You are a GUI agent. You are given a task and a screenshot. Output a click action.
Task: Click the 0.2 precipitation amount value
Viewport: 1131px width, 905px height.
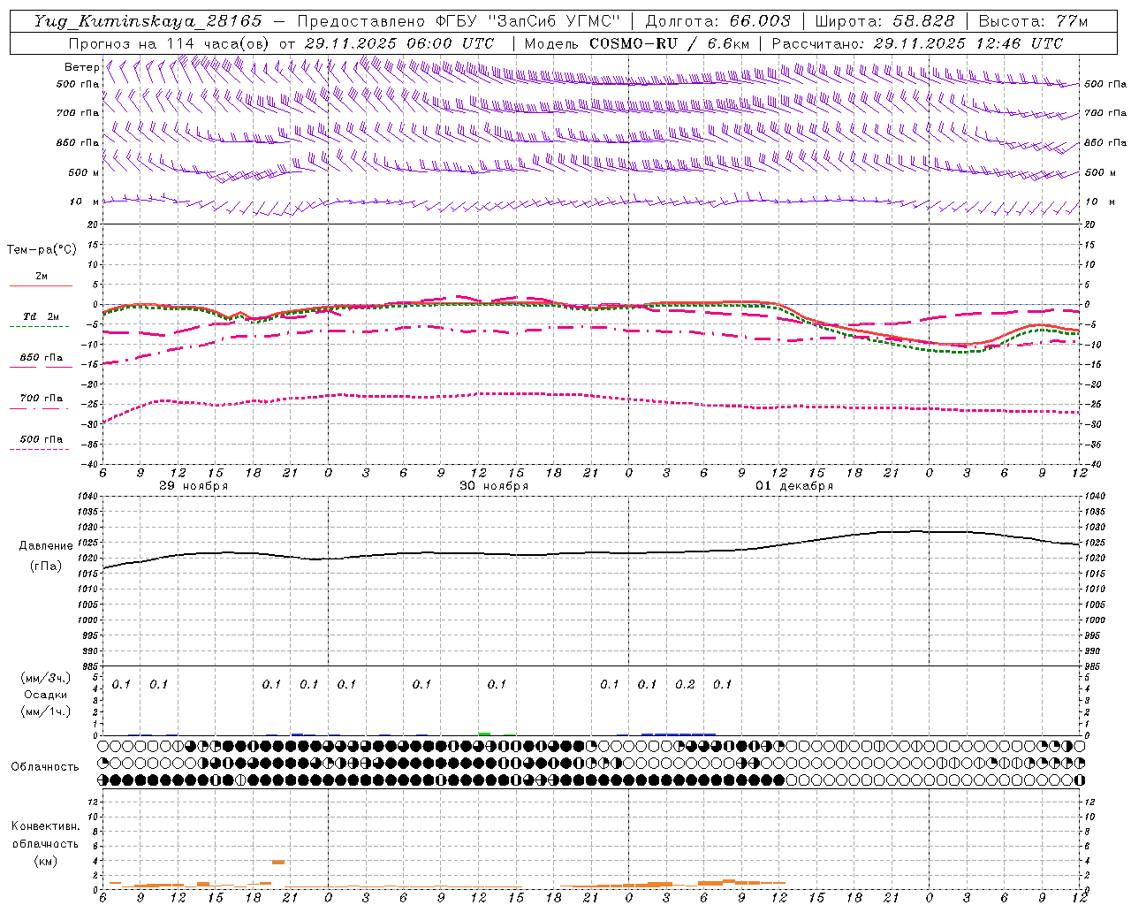click(685, 684)
